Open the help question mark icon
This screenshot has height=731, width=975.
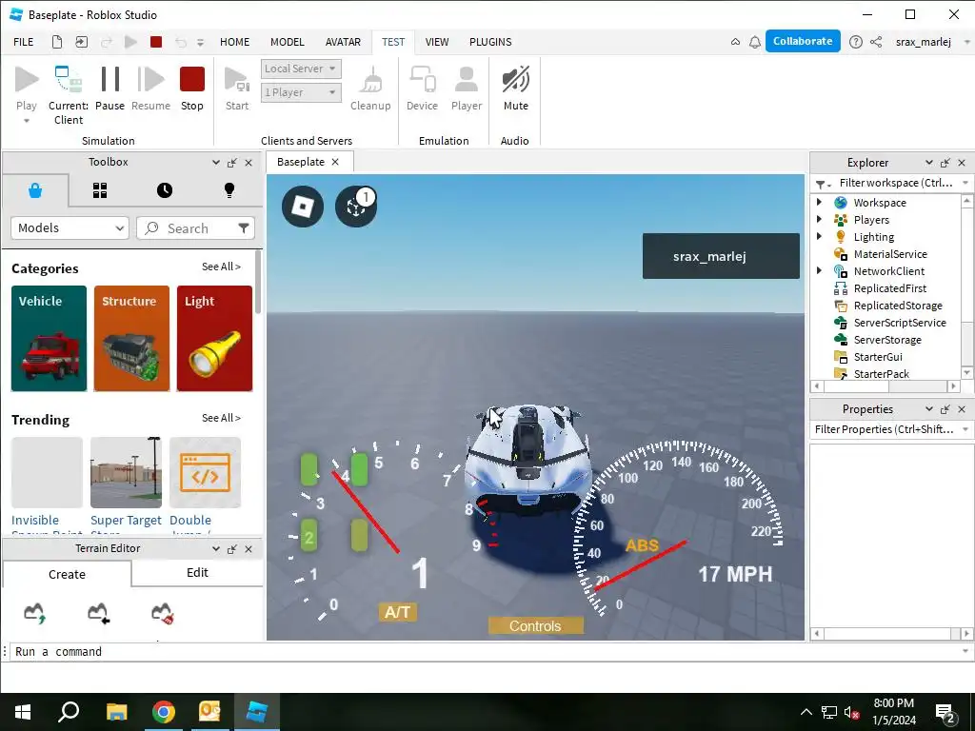tap(856, 42)
